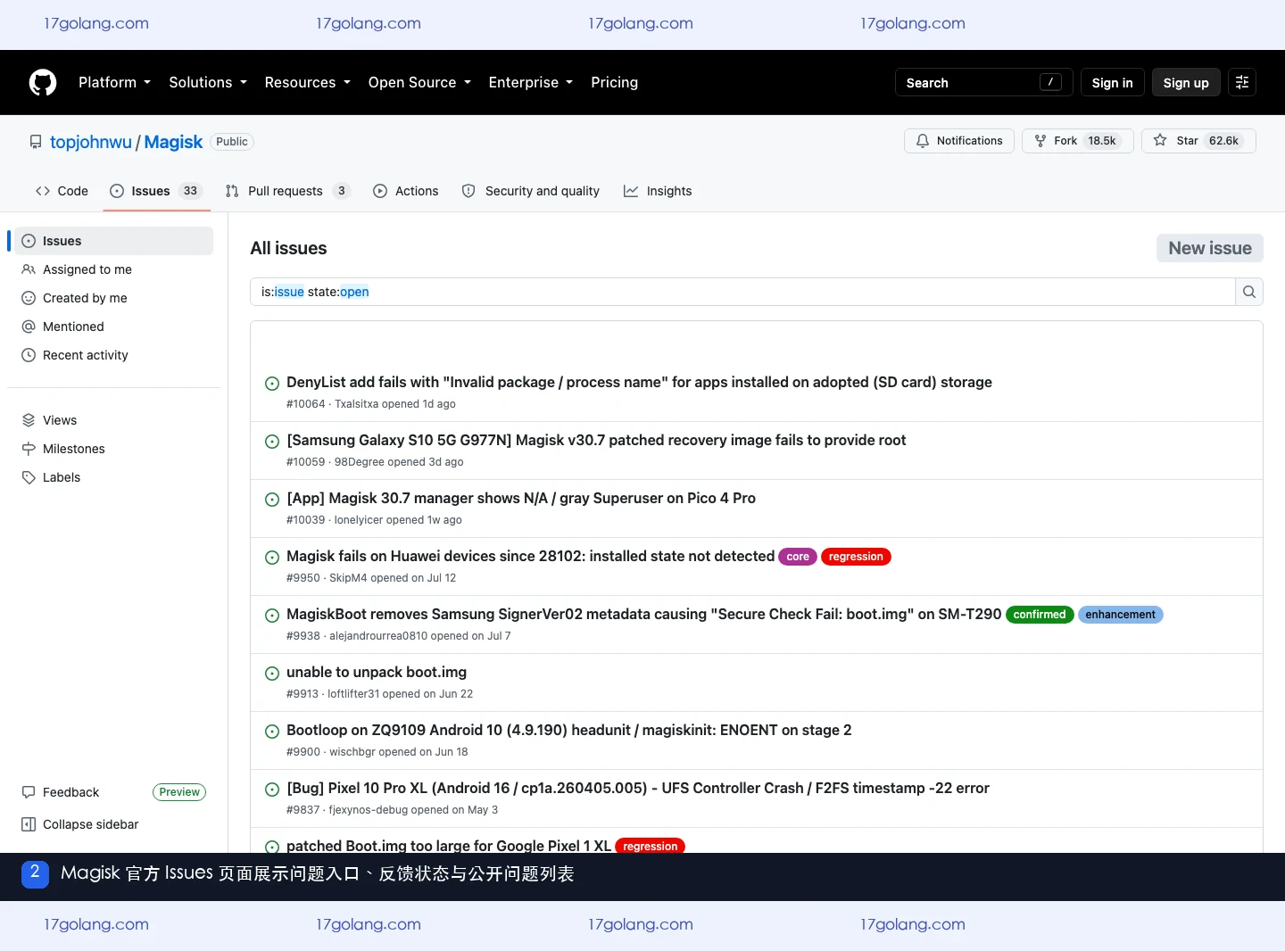
Task: Open the patched Boot.img too large issue
Action: [x=449, y=845]
